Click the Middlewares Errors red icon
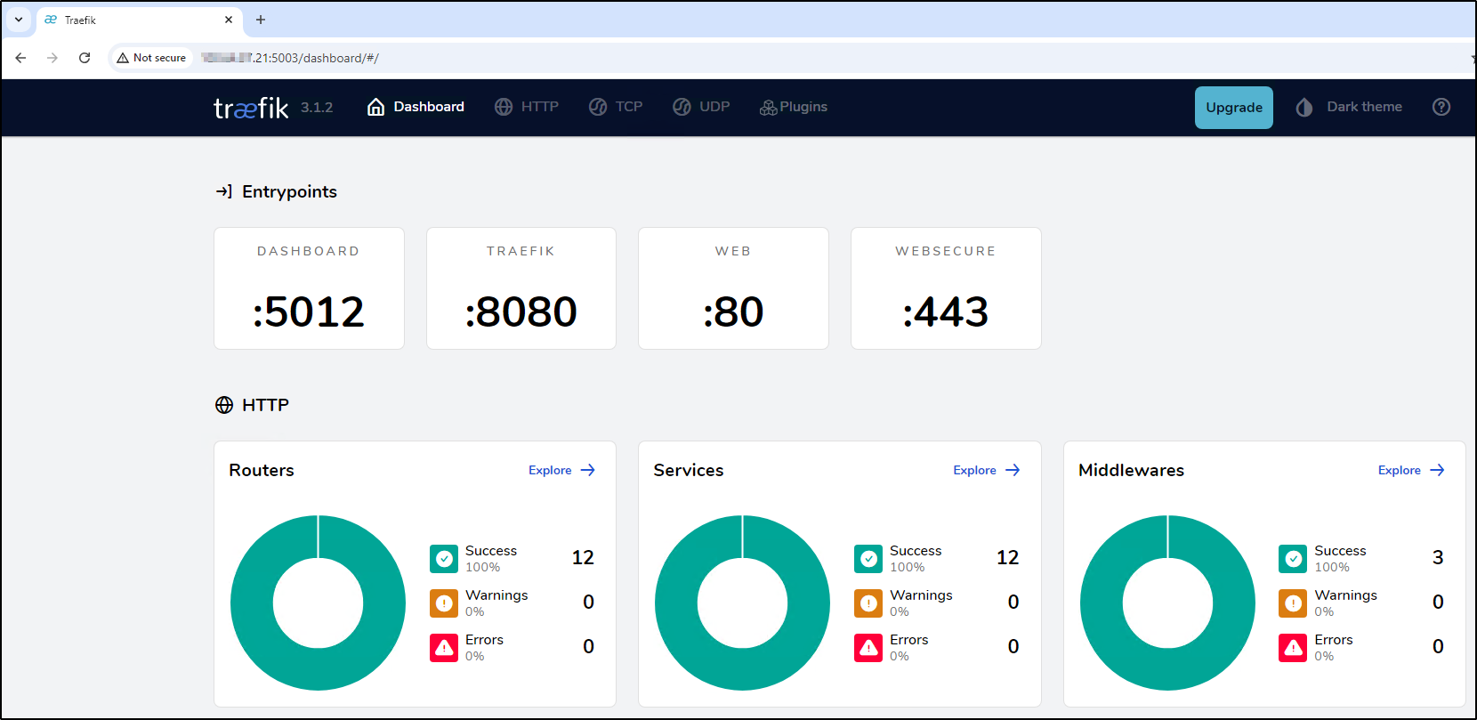1477x720 pixels. [1293, 648]
